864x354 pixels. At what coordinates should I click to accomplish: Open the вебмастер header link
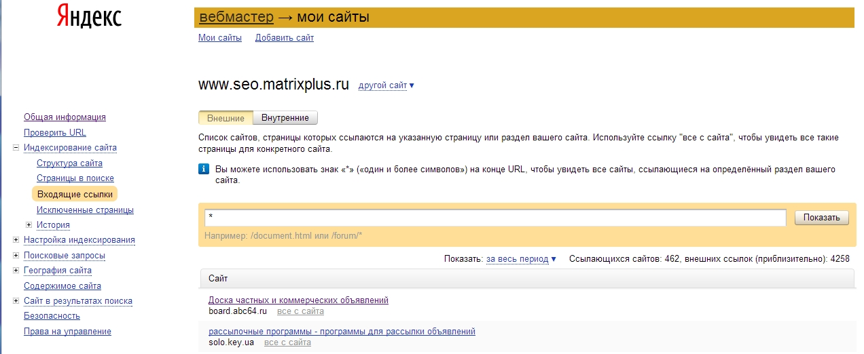236,17
